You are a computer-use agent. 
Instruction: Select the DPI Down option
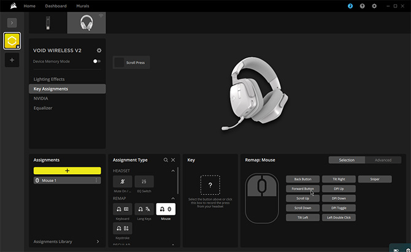click(339, 198)
